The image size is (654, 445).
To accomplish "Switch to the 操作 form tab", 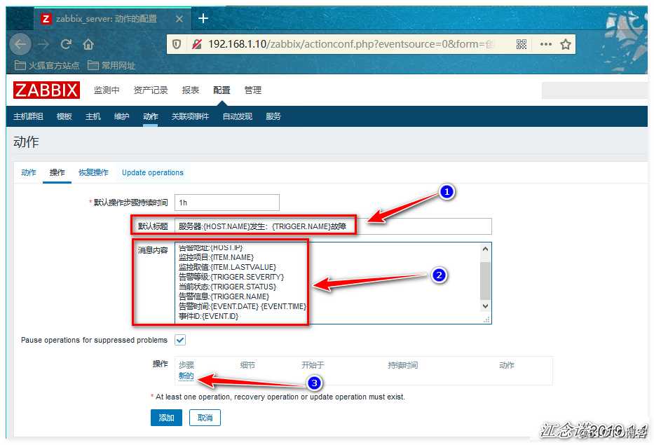I will (x=57, y=172).
